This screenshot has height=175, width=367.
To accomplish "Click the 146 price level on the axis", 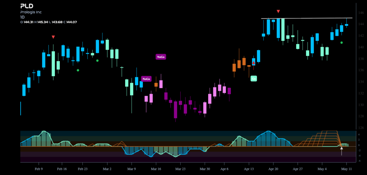I will point(362,13).
